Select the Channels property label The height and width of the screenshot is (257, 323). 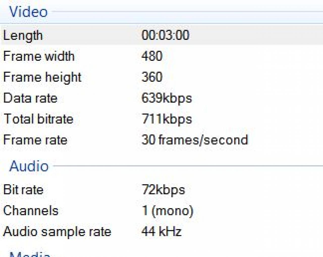click(x=31, y=211)
